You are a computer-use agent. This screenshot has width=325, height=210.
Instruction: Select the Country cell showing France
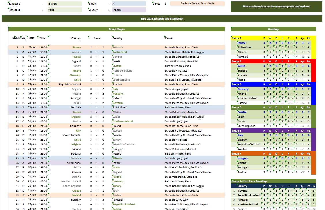129,10
